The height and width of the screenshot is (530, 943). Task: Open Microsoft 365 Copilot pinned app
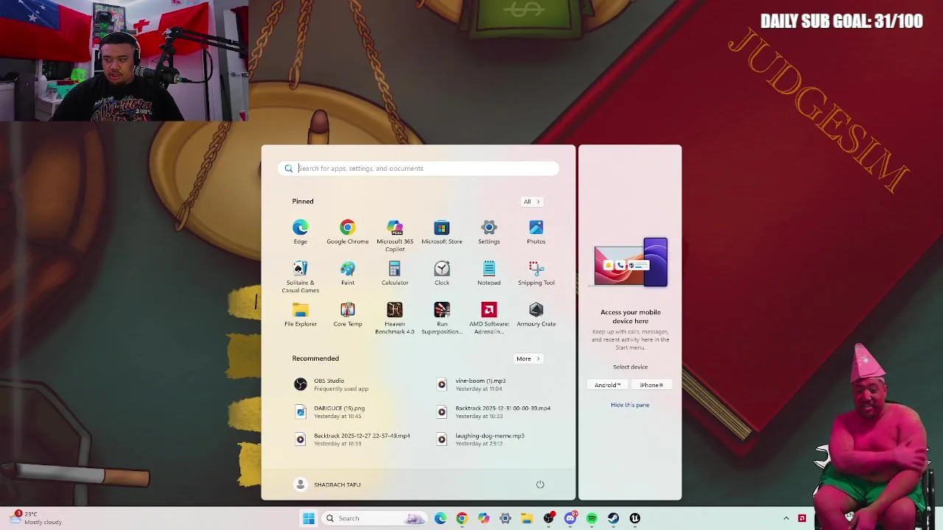point(394,236)
